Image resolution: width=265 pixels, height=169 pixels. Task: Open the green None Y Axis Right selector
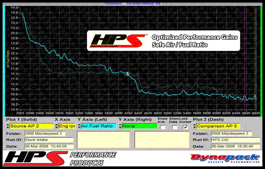[140, 126]
